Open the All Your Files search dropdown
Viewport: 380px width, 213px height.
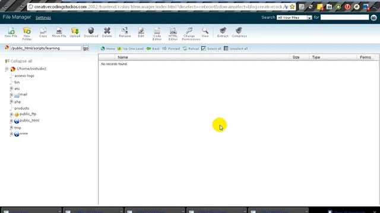[x=294, y=18]
